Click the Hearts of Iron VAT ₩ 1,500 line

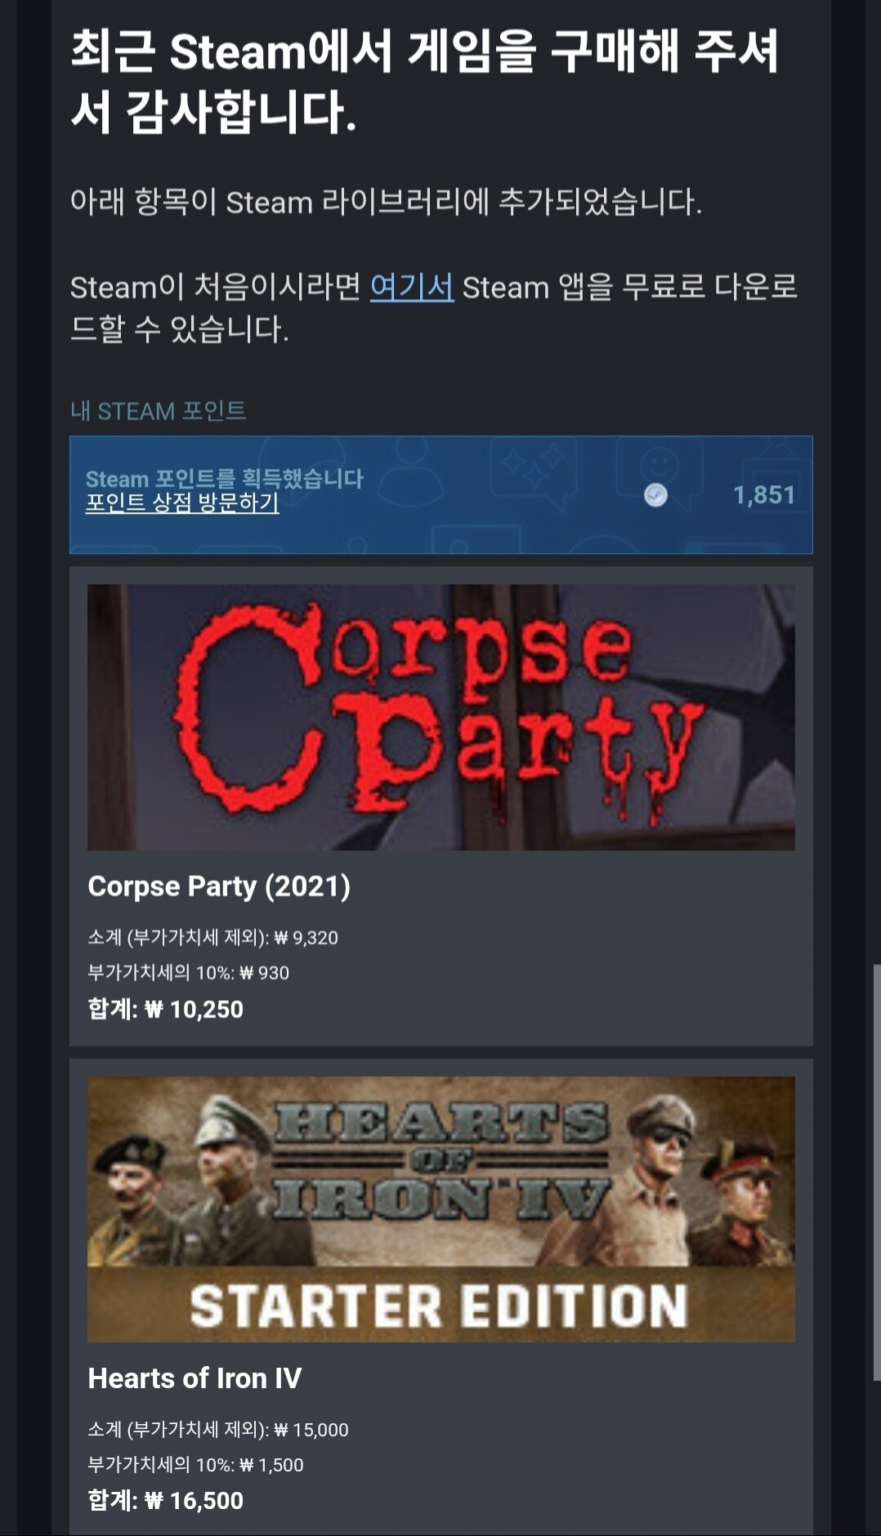point(195,1465)
